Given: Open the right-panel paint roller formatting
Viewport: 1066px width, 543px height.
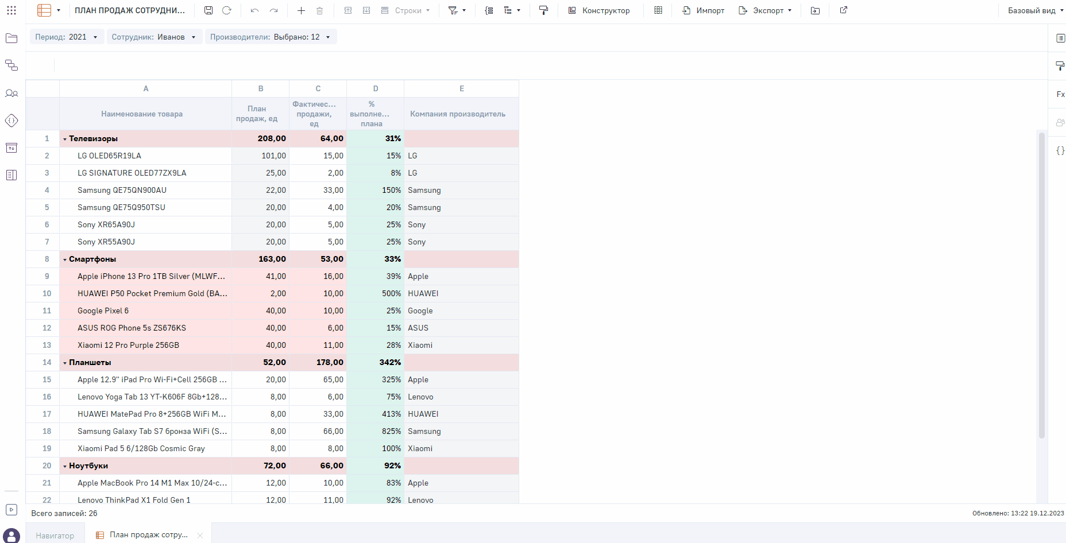Looking at the screenshot, I should (1060, 66).
